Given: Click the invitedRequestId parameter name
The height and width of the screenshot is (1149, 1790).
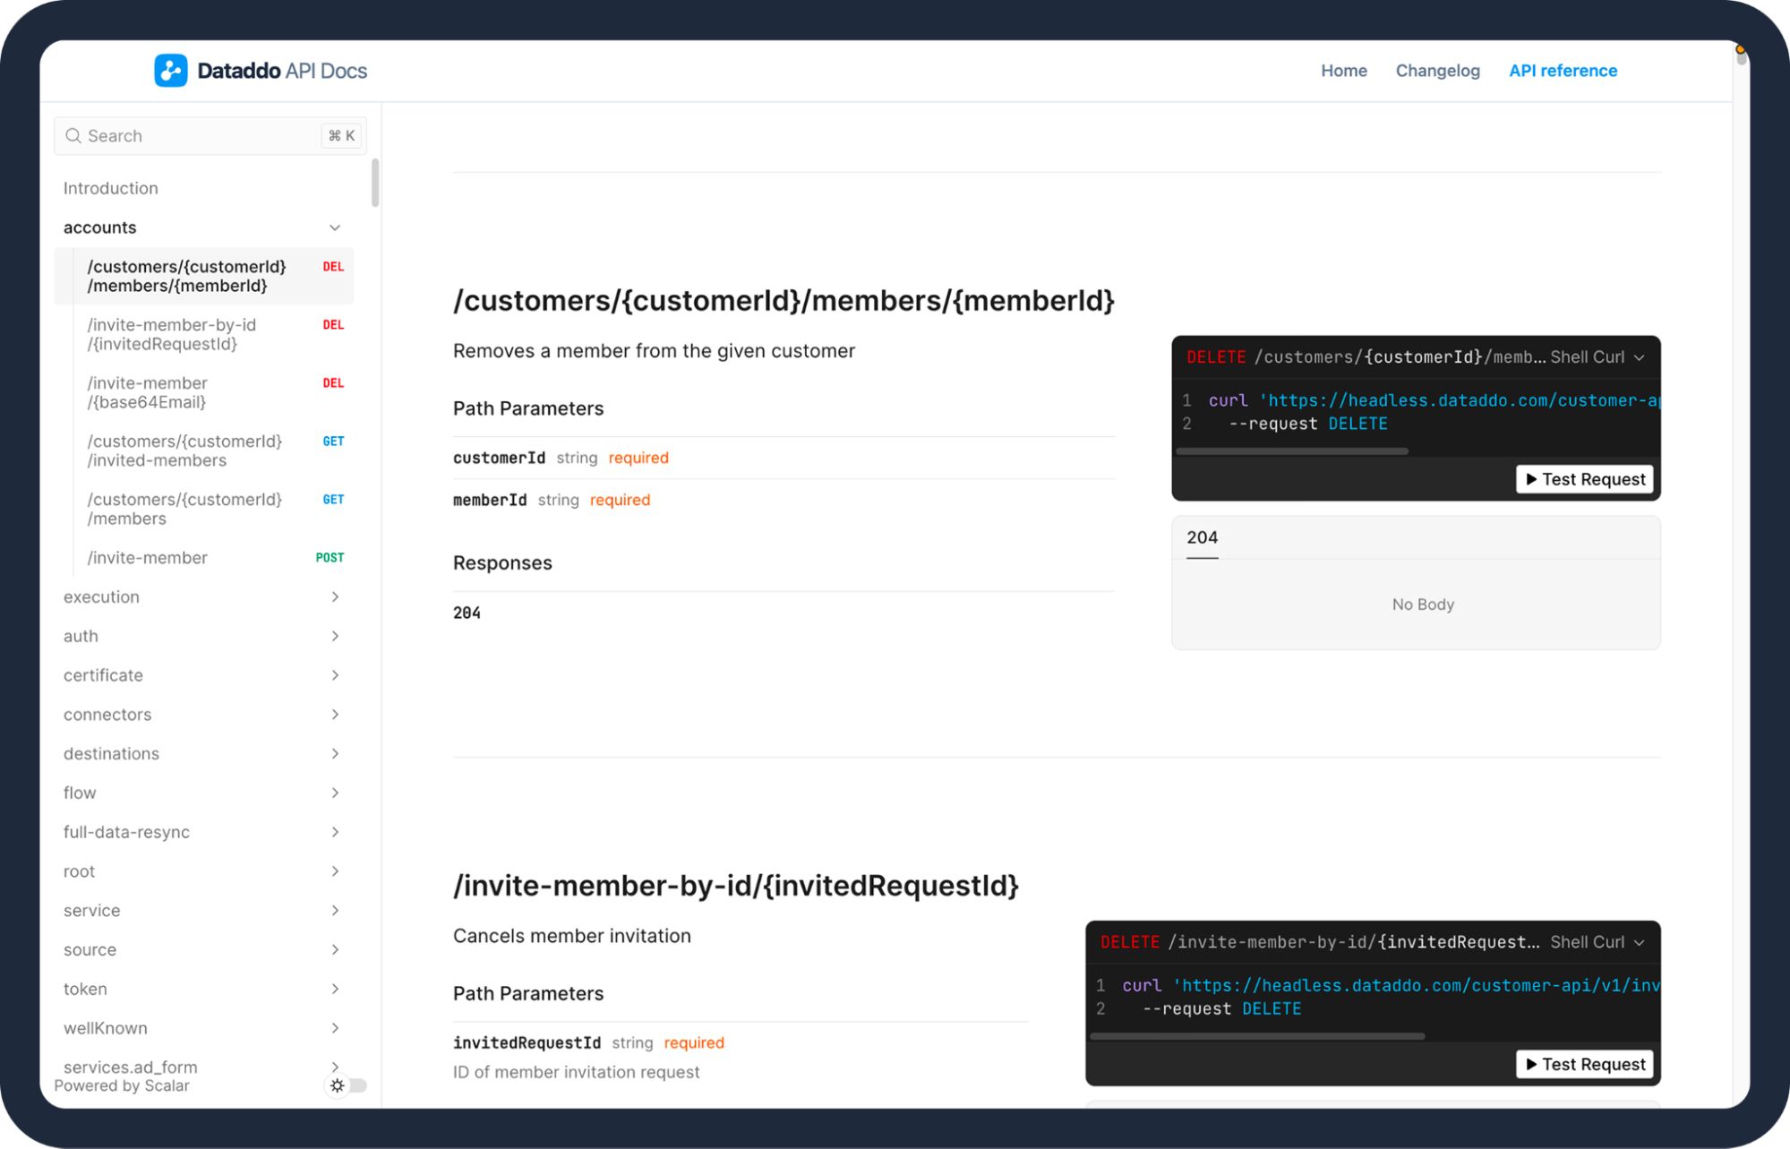Looking at the screenshot, I should [527, 1042].
